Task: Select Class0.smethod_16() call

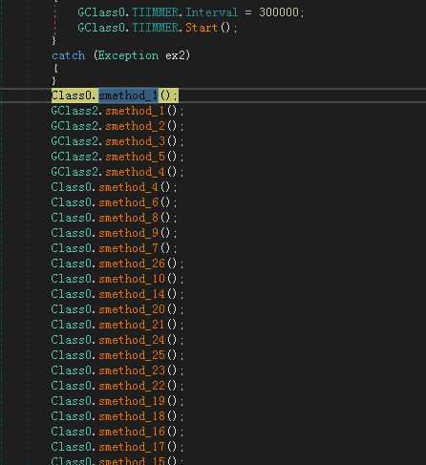Action: 117,432
